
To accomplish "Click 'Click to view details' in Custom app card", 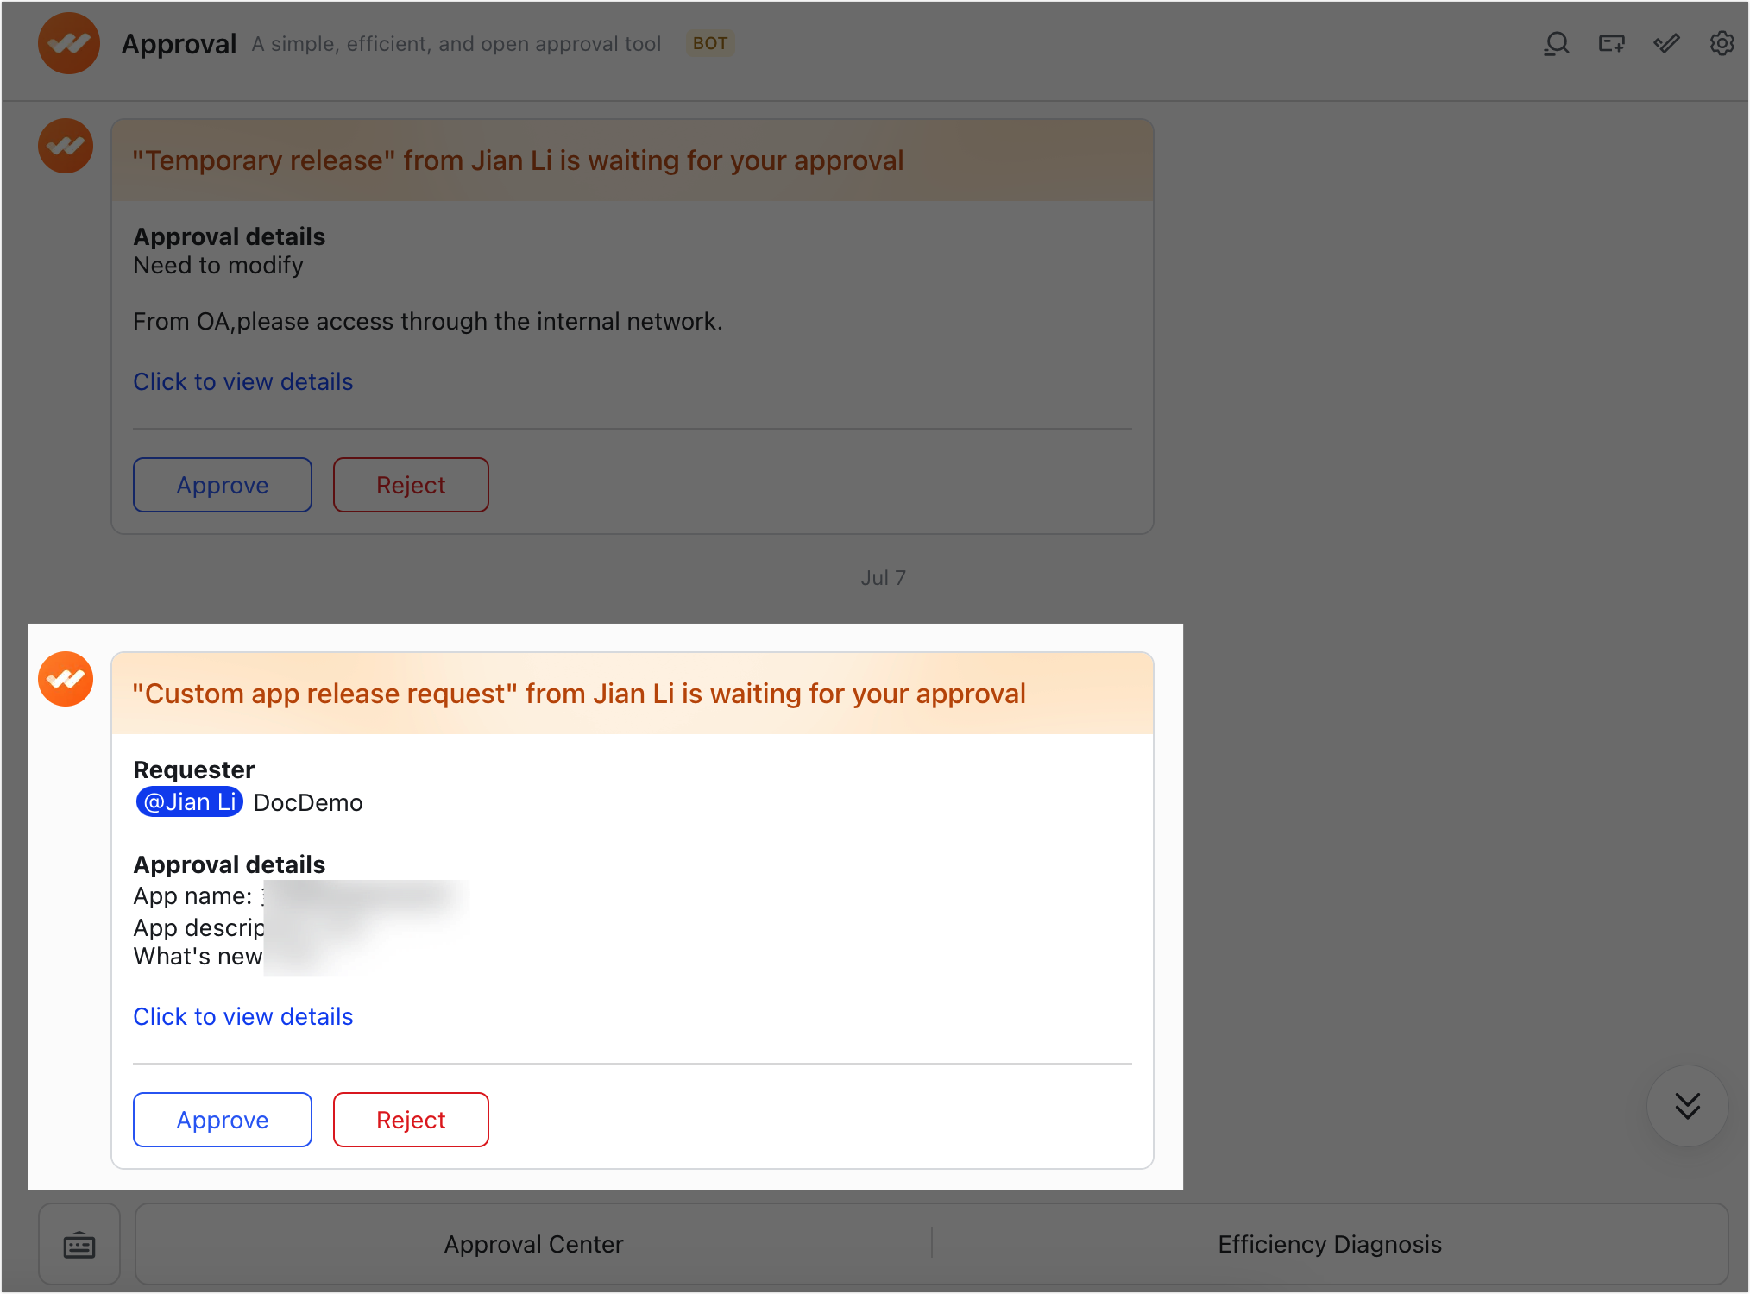I will coord(243,1016).
